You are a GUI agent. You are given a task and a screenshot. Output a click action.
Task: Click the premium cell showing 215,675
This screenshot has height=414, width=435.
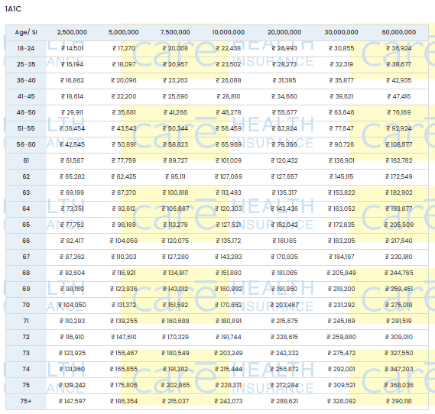tap(284, 321)
